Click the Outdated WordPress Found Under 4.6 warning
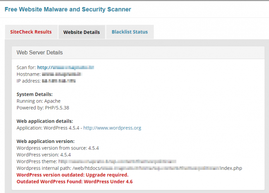The width and height of the screenshot is (269, 193). pyautogui.click(x=74, y=181)
